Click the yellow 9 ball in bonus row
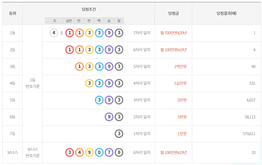Viewport: 262px width, 165px height. click(89, 153)
